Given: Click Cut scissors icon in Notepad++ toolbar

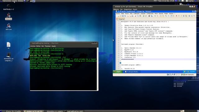Looking at the screenshot, I should (136, 16).
